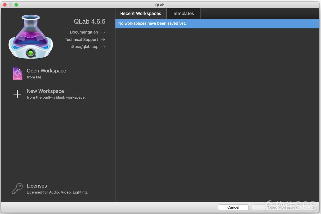The height and width of the screenshot is (214, 321).
Task: Click the 'from file.' subtitle text
Action: coord(34,77)
